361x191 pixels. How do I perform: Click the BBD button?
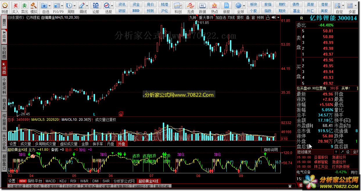pos(136,11)
